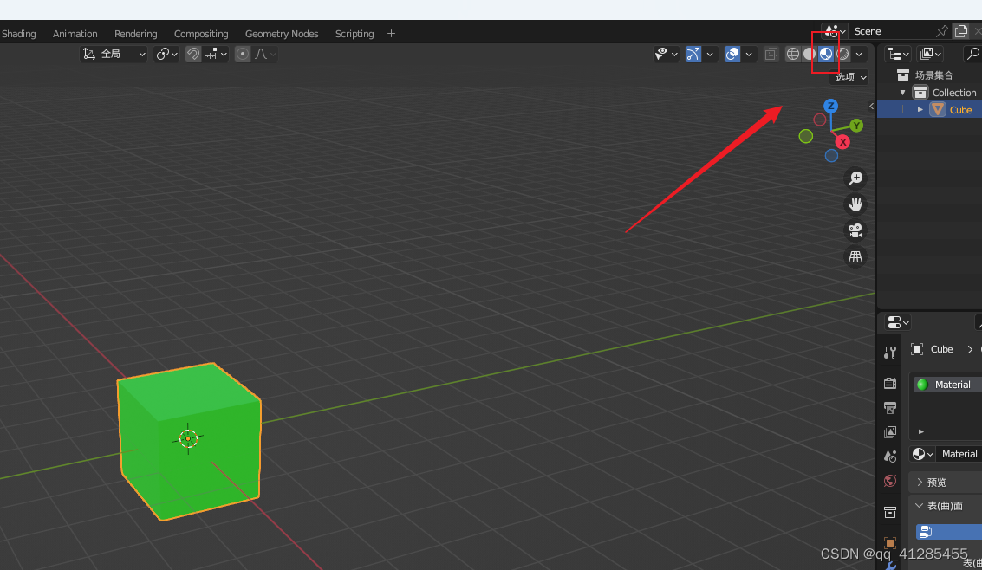
Task: Open the outliner editor type menu
Action: point(897,54)
